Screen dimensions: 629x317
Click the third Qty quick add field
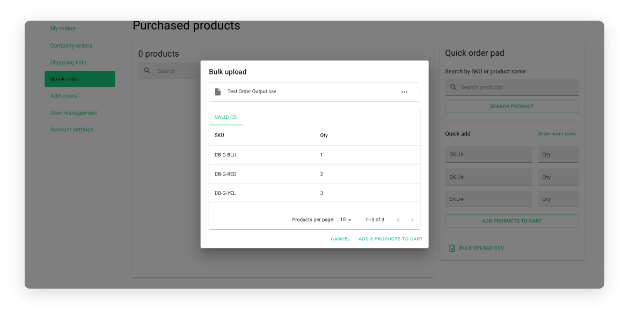[558, 199]
